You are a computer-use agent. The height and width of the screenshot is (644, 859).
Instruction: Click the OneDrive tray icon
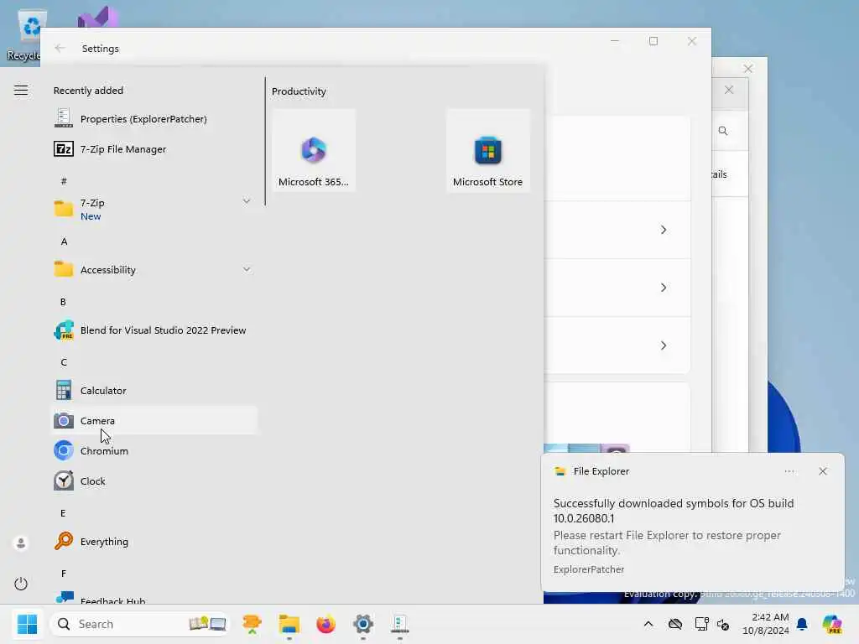point(675,624)
